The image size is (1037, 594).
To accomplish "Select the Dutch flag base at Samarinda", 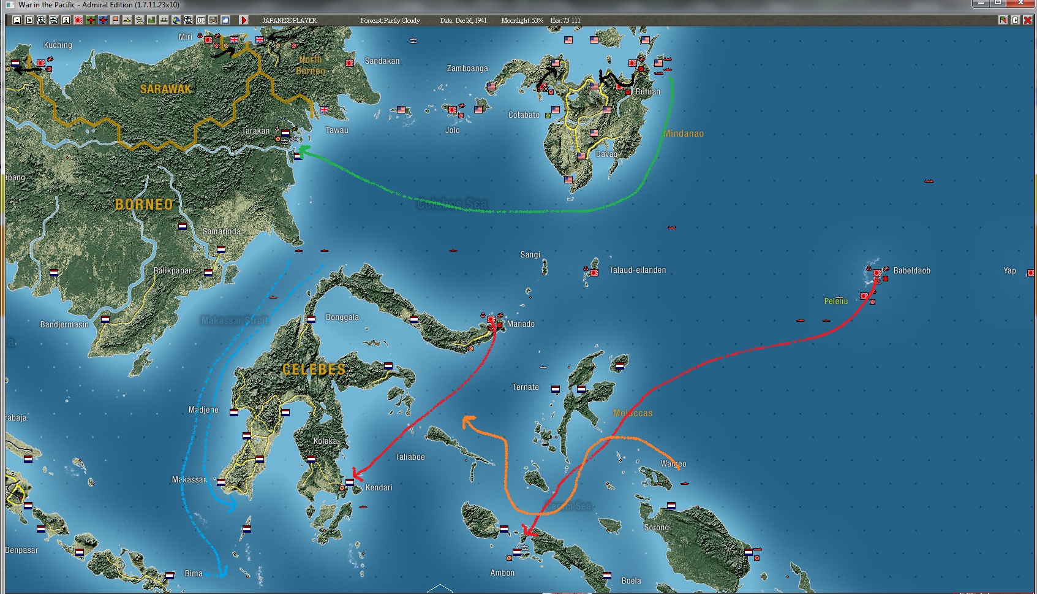I will 221,249.
